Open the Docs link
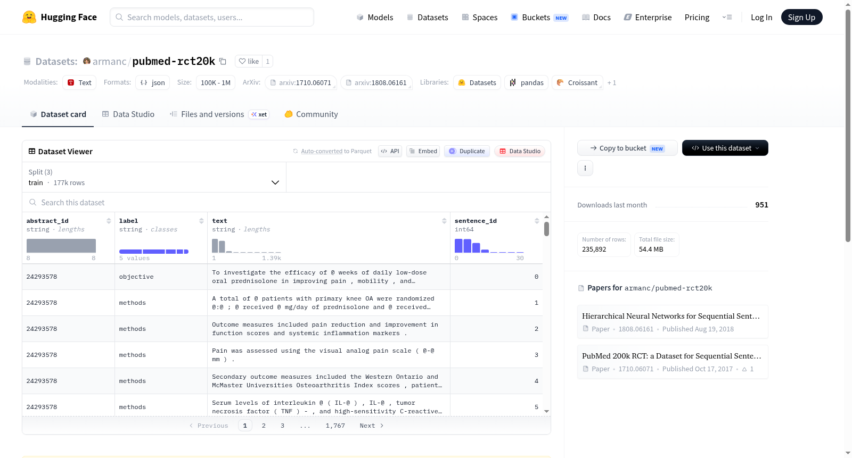Image resolution: width=852 pixels, height=458 pixels. point(596,18)
